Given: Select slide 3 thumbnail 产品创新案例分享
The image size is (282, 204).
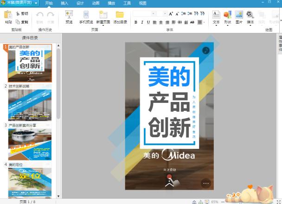Looking at the screenshot, I should (30, 144).
